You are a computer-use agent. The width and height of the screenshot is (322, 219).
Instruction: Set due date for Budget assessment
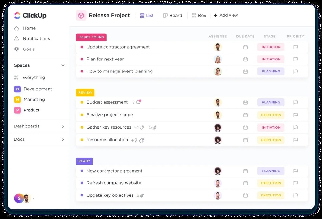[x=245, y=103]
